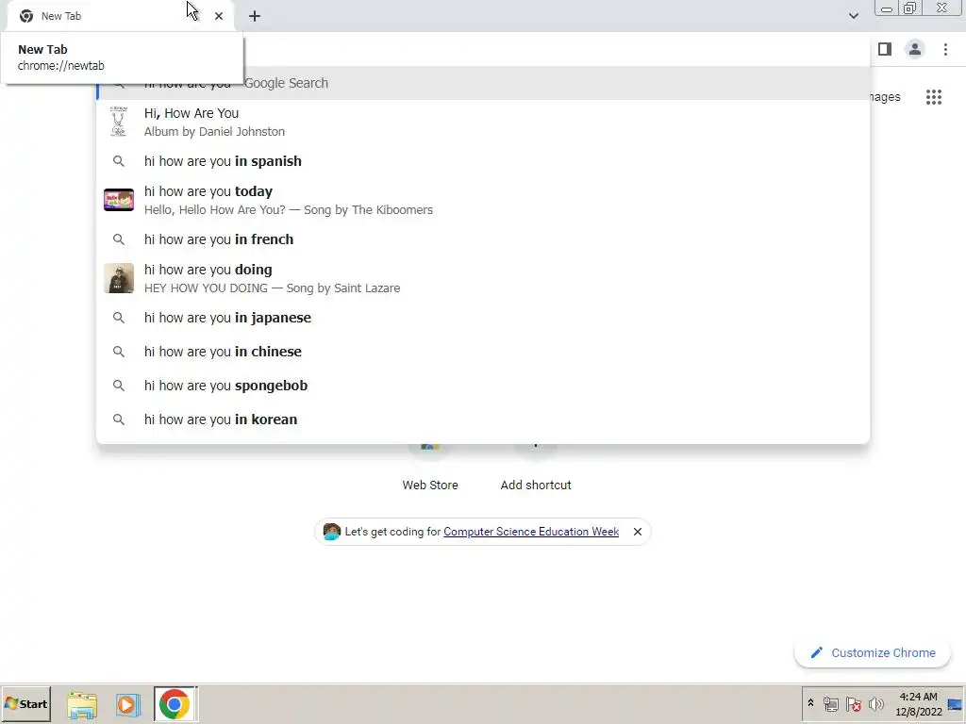Select 'hi how are you in chinese'

[483, 352]
